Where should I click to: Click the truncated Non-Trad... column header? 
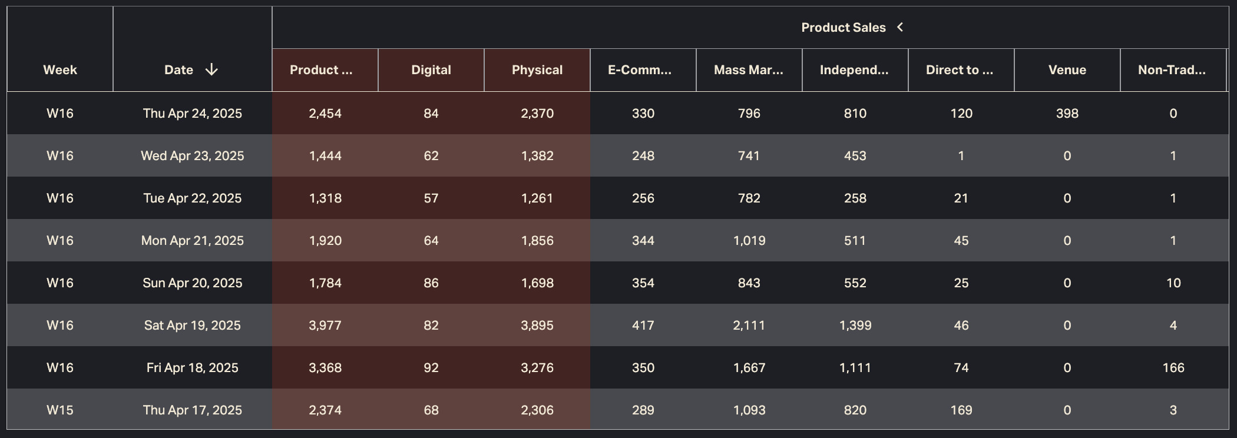point(1172,70)
